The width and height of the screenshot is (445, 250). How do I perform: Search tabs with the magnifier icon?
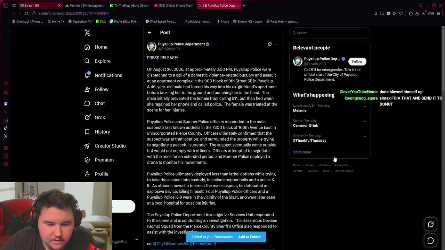[420, 6]
